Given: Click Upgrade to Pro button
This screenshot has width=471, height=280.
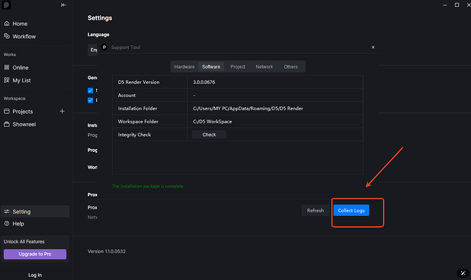Looking at the screenshot, I should 35,254.
